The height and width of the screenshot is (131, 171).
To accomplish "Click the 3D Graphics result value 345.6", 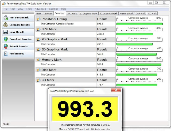I will click(x=100, y=54).
